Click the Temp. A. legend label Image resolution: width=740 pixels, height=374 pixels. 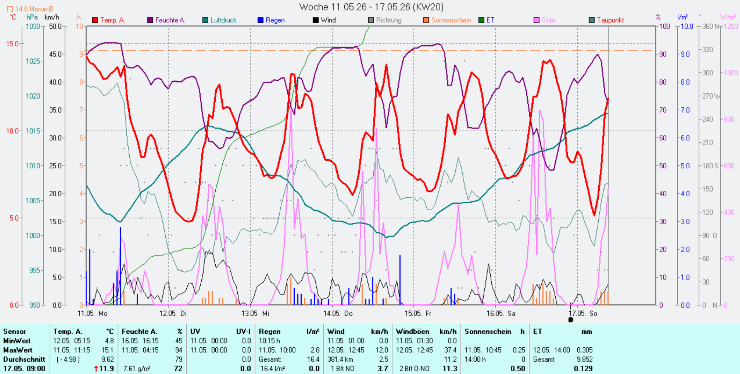click(x=112, y=20)
